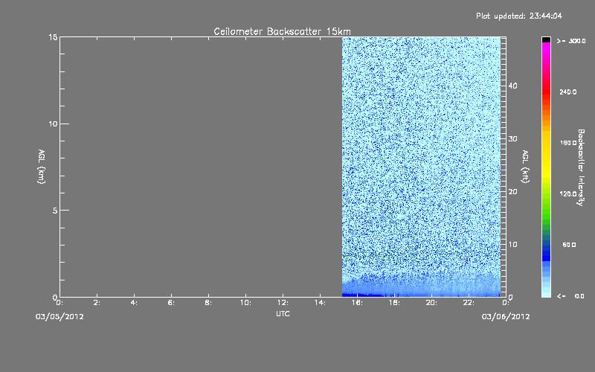Image resolution: width=595 pixels, height=372 pixels.
Task: Click the '2:' hour tick label
Action: point(97,303)
